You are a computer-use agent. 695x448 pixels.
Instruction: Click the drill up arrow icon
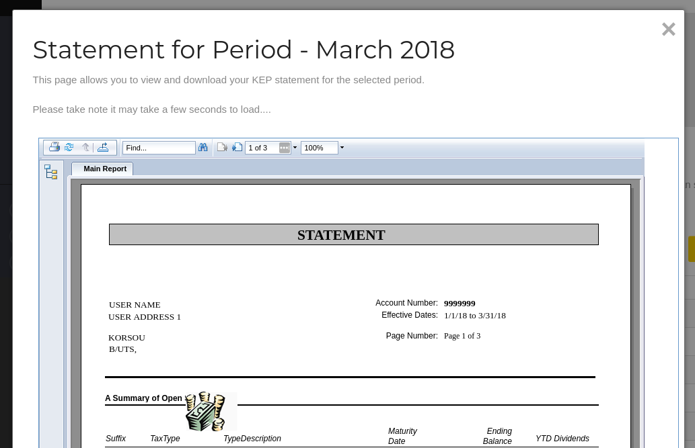[85, 148]
